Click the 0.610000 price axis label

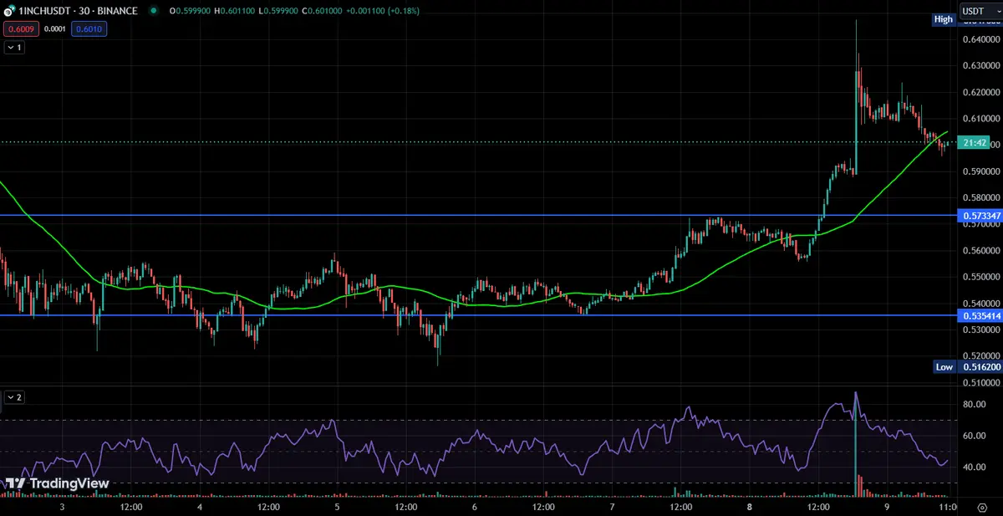point(981,118)
